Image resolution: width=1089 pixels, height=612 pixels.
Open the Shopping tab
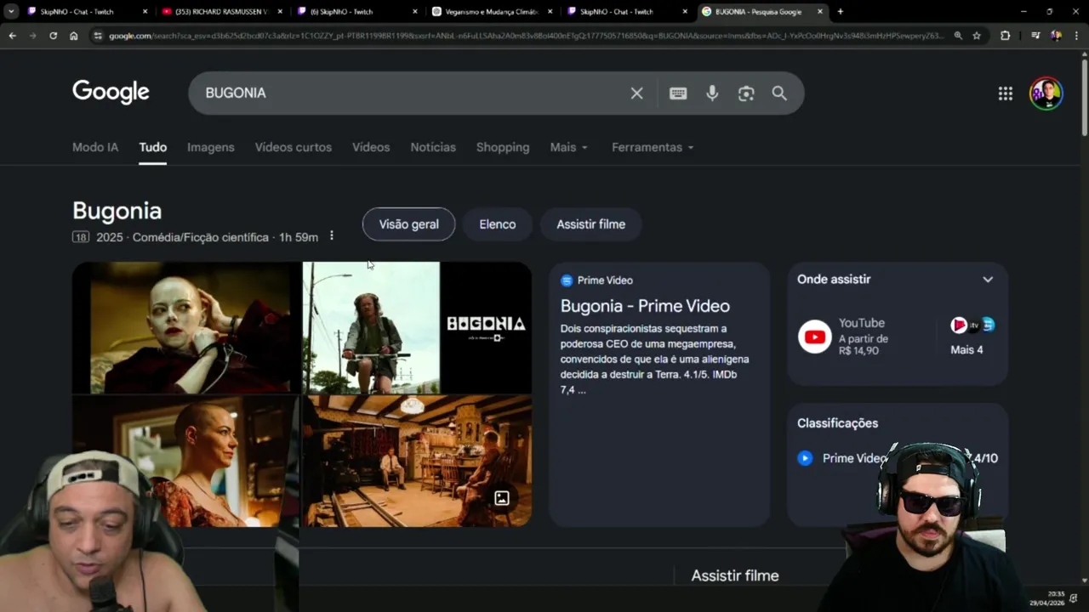503,147
